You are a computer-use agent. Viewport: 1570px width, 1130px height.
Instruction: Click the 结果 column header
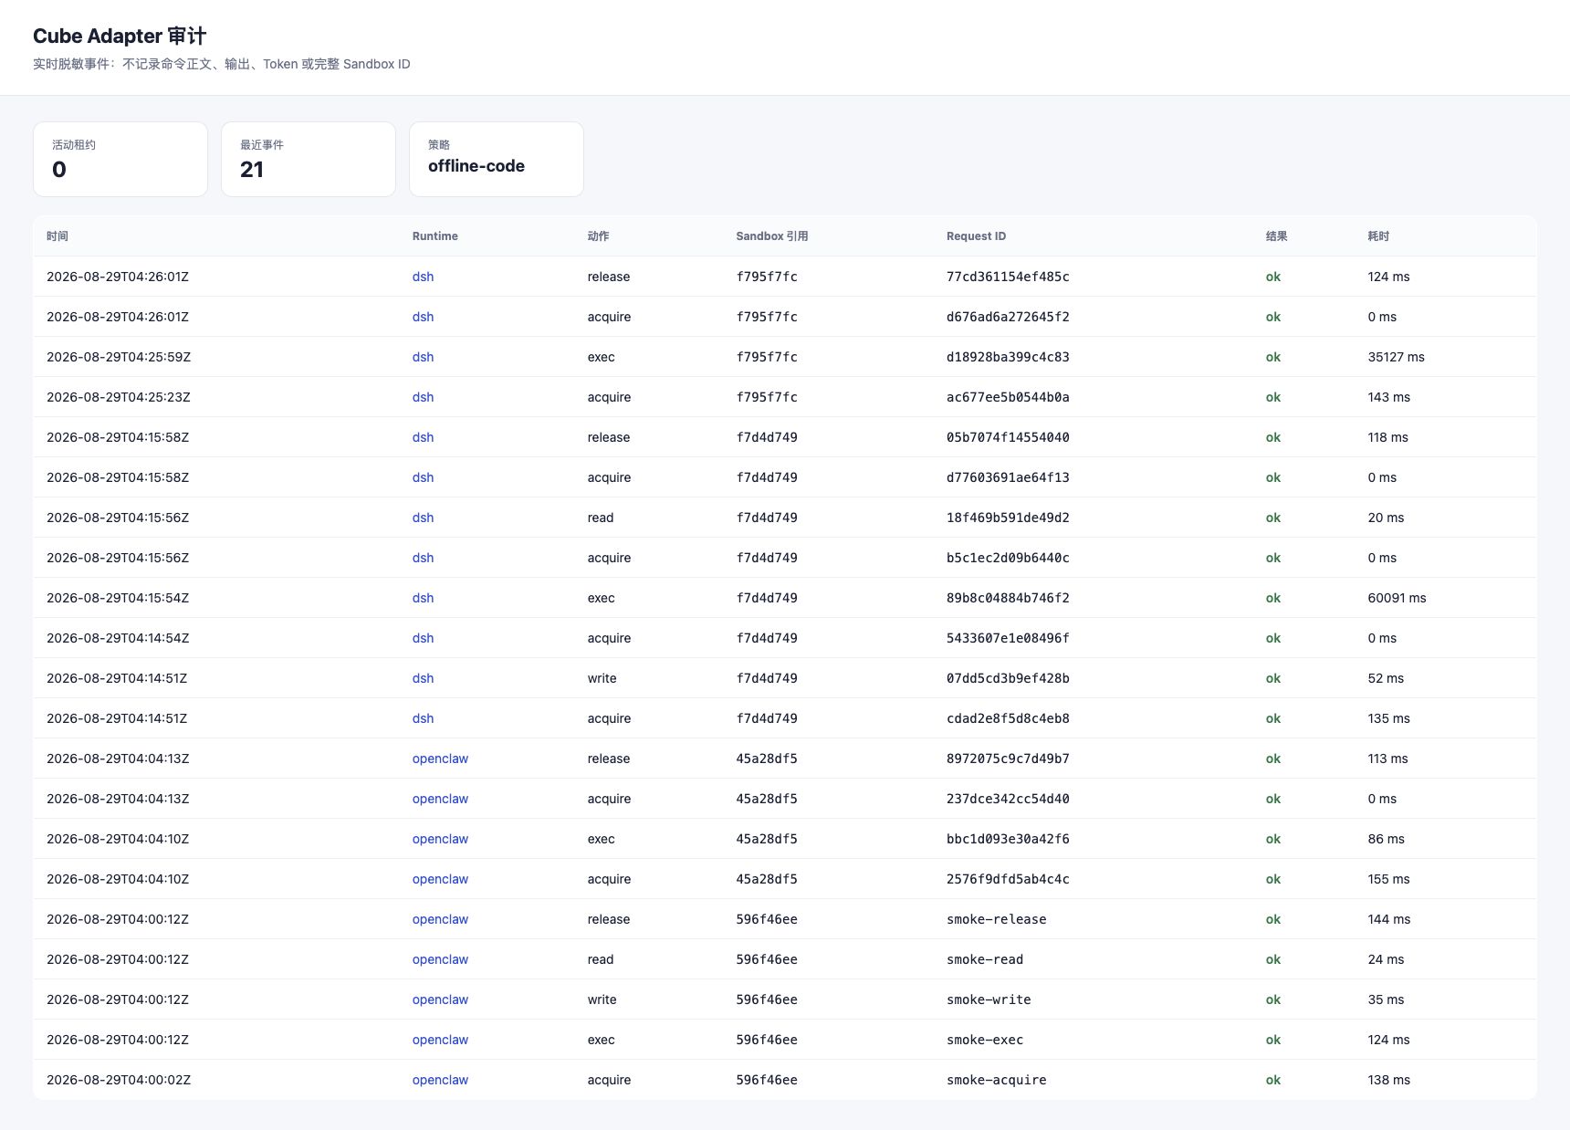1276,236
